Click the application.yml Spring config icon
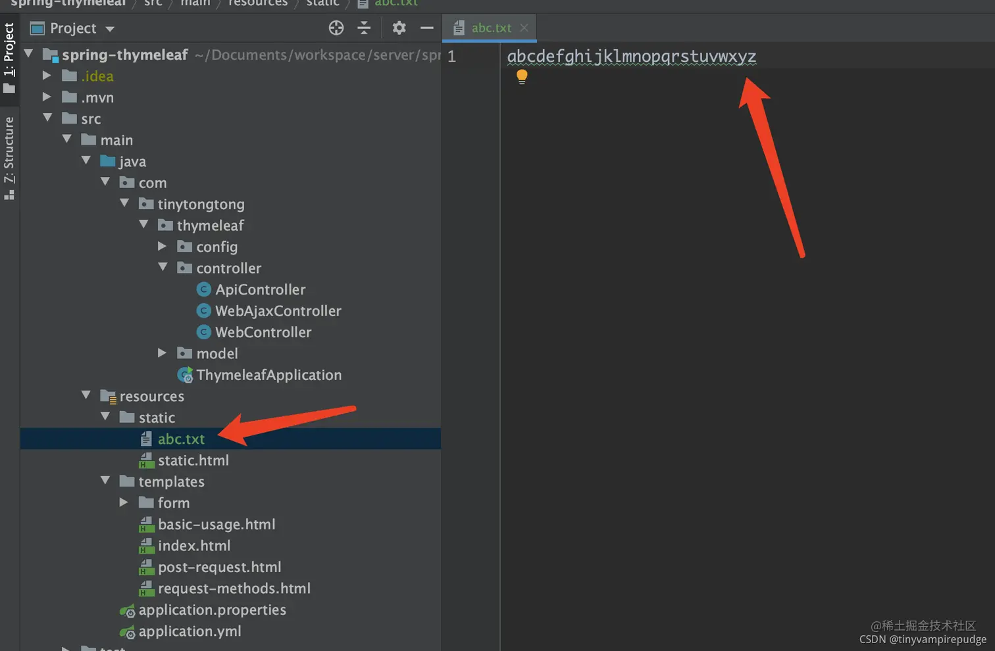The width and height of the screenshot is (995, 651). point(127,632)
